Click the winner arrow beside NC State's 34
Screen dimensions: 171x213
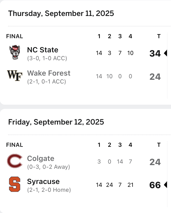[165, 53]
